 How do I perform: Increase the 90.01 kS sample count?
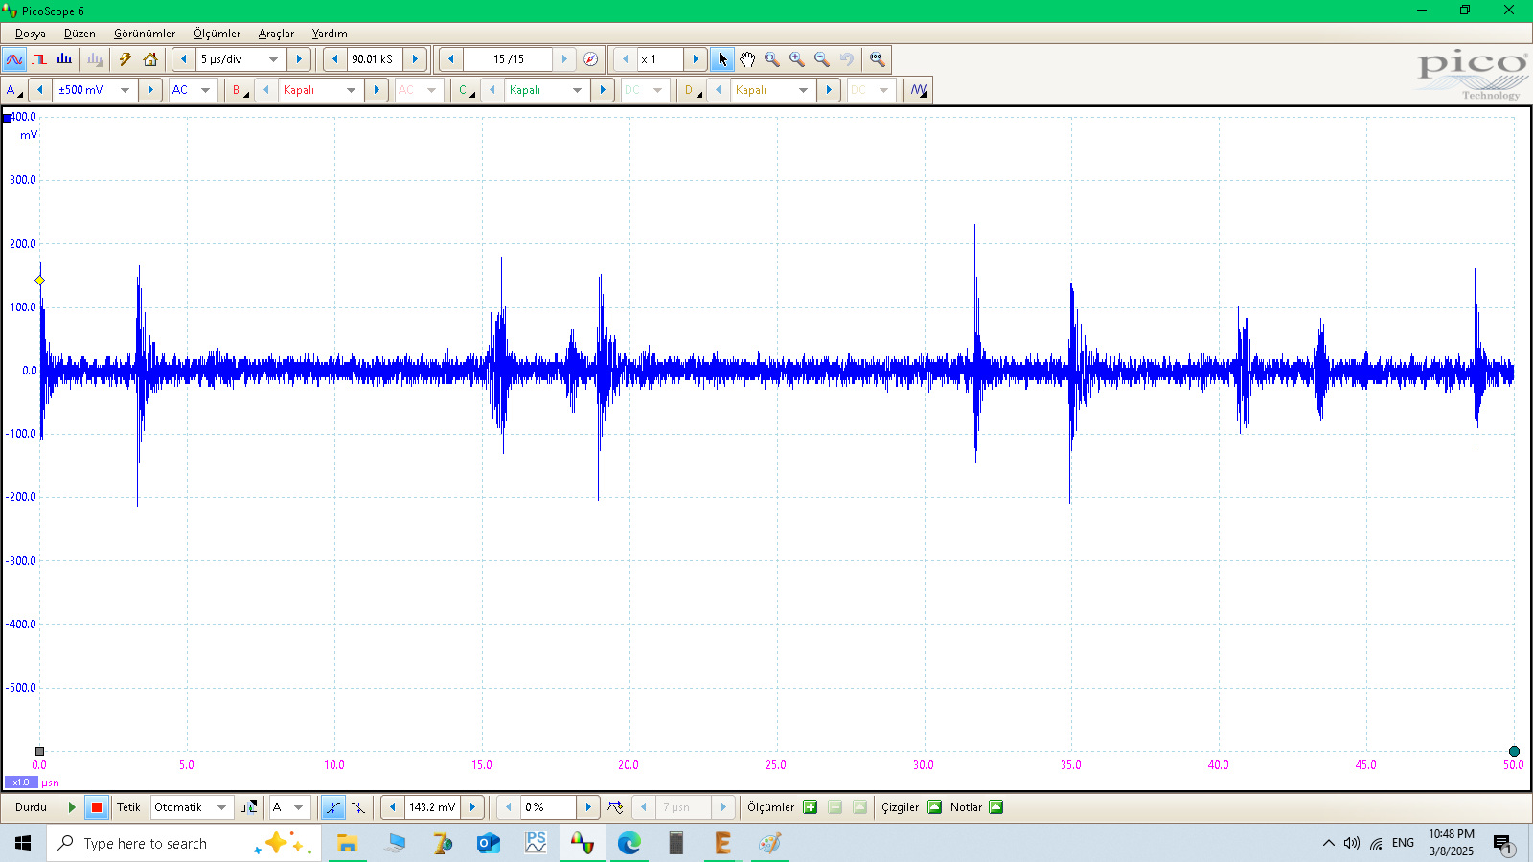tap(415, 59)
